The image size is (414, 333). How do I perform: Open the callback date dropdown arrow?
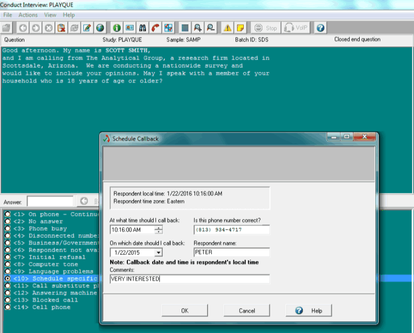click(158, 252)
